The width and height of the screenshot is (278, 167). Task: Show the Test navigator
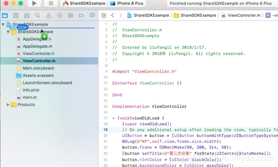(60, 15)
